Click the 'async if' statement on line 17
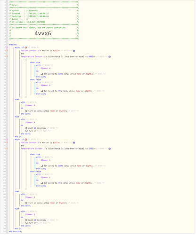This screenshot has height=235, width=196. pyautogui.click(x=19, y=47)
